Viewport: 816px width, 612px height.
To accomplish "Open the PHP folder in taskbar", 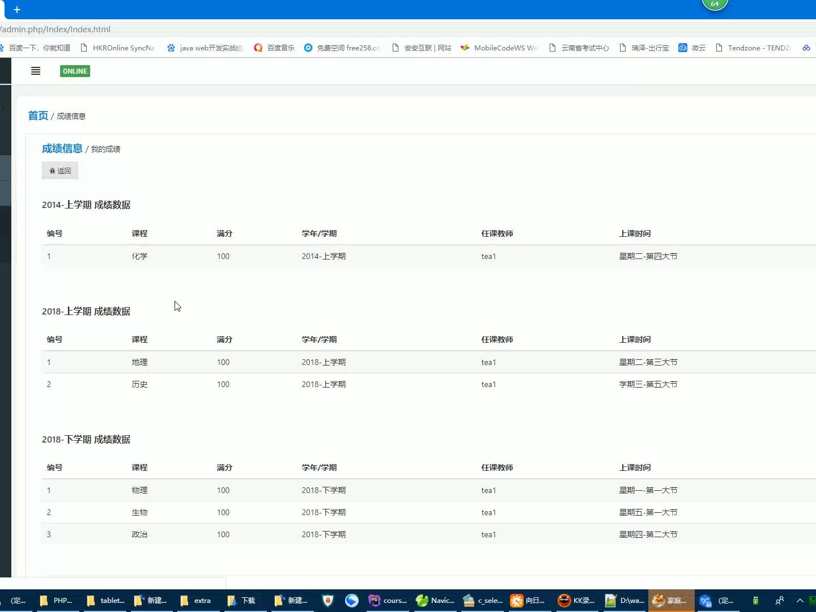I will click(x=57, y=601).
